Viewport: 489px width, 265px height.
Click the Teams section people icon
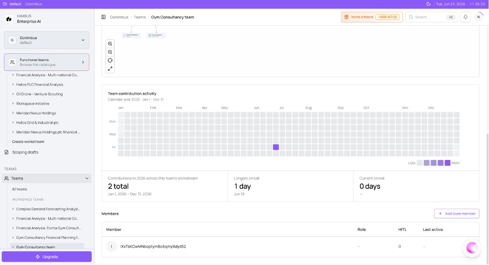tap(7, 178)
